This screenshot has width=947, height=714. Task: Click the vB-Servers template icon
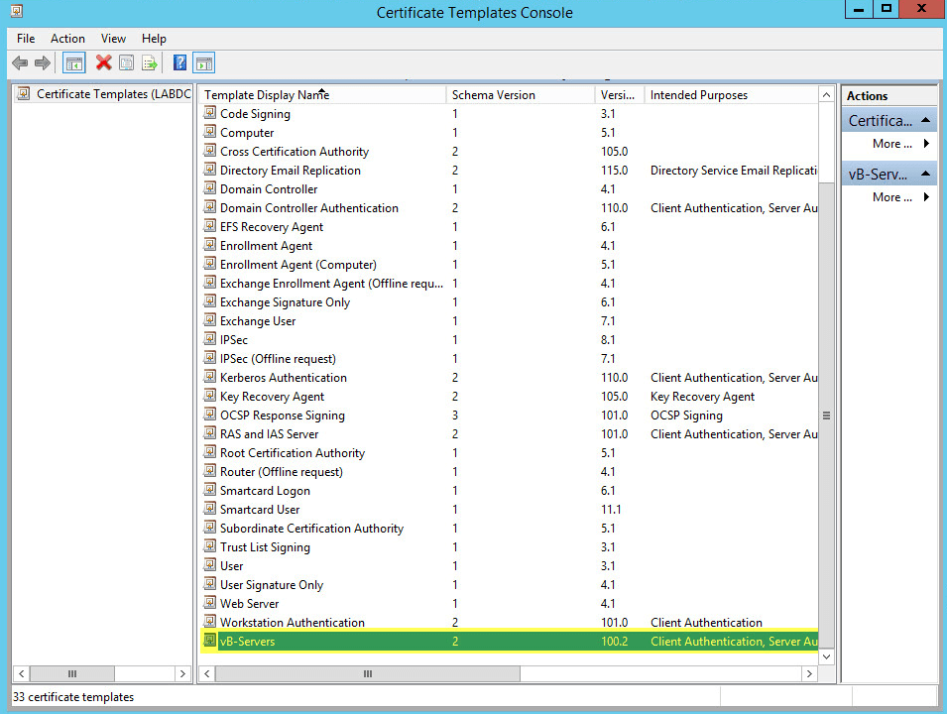pos(209,641)
